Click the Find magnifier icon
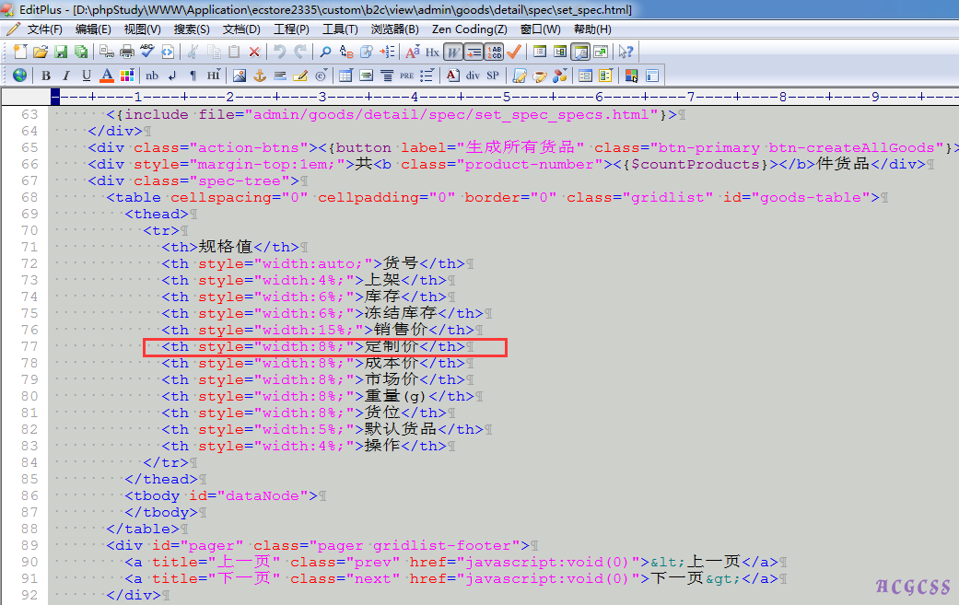This screenshot has height=605, width=959. [325, 52]
